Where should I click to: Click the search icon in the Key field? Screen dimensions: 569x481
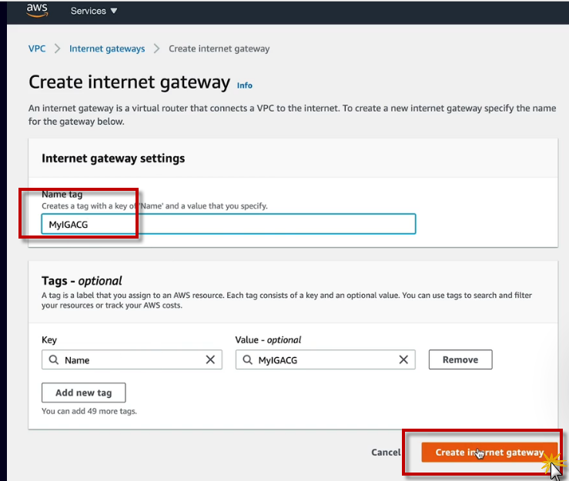point(53,359)
